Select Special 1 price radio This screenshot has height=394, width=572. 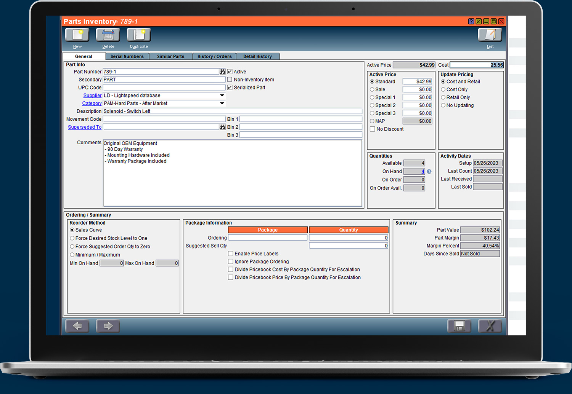[372, 97]
